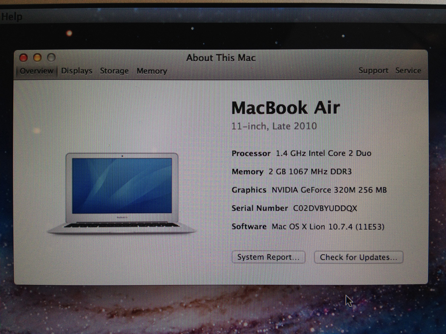Minimize window with the yellow button
446x334 pixels.
[37, 57]
